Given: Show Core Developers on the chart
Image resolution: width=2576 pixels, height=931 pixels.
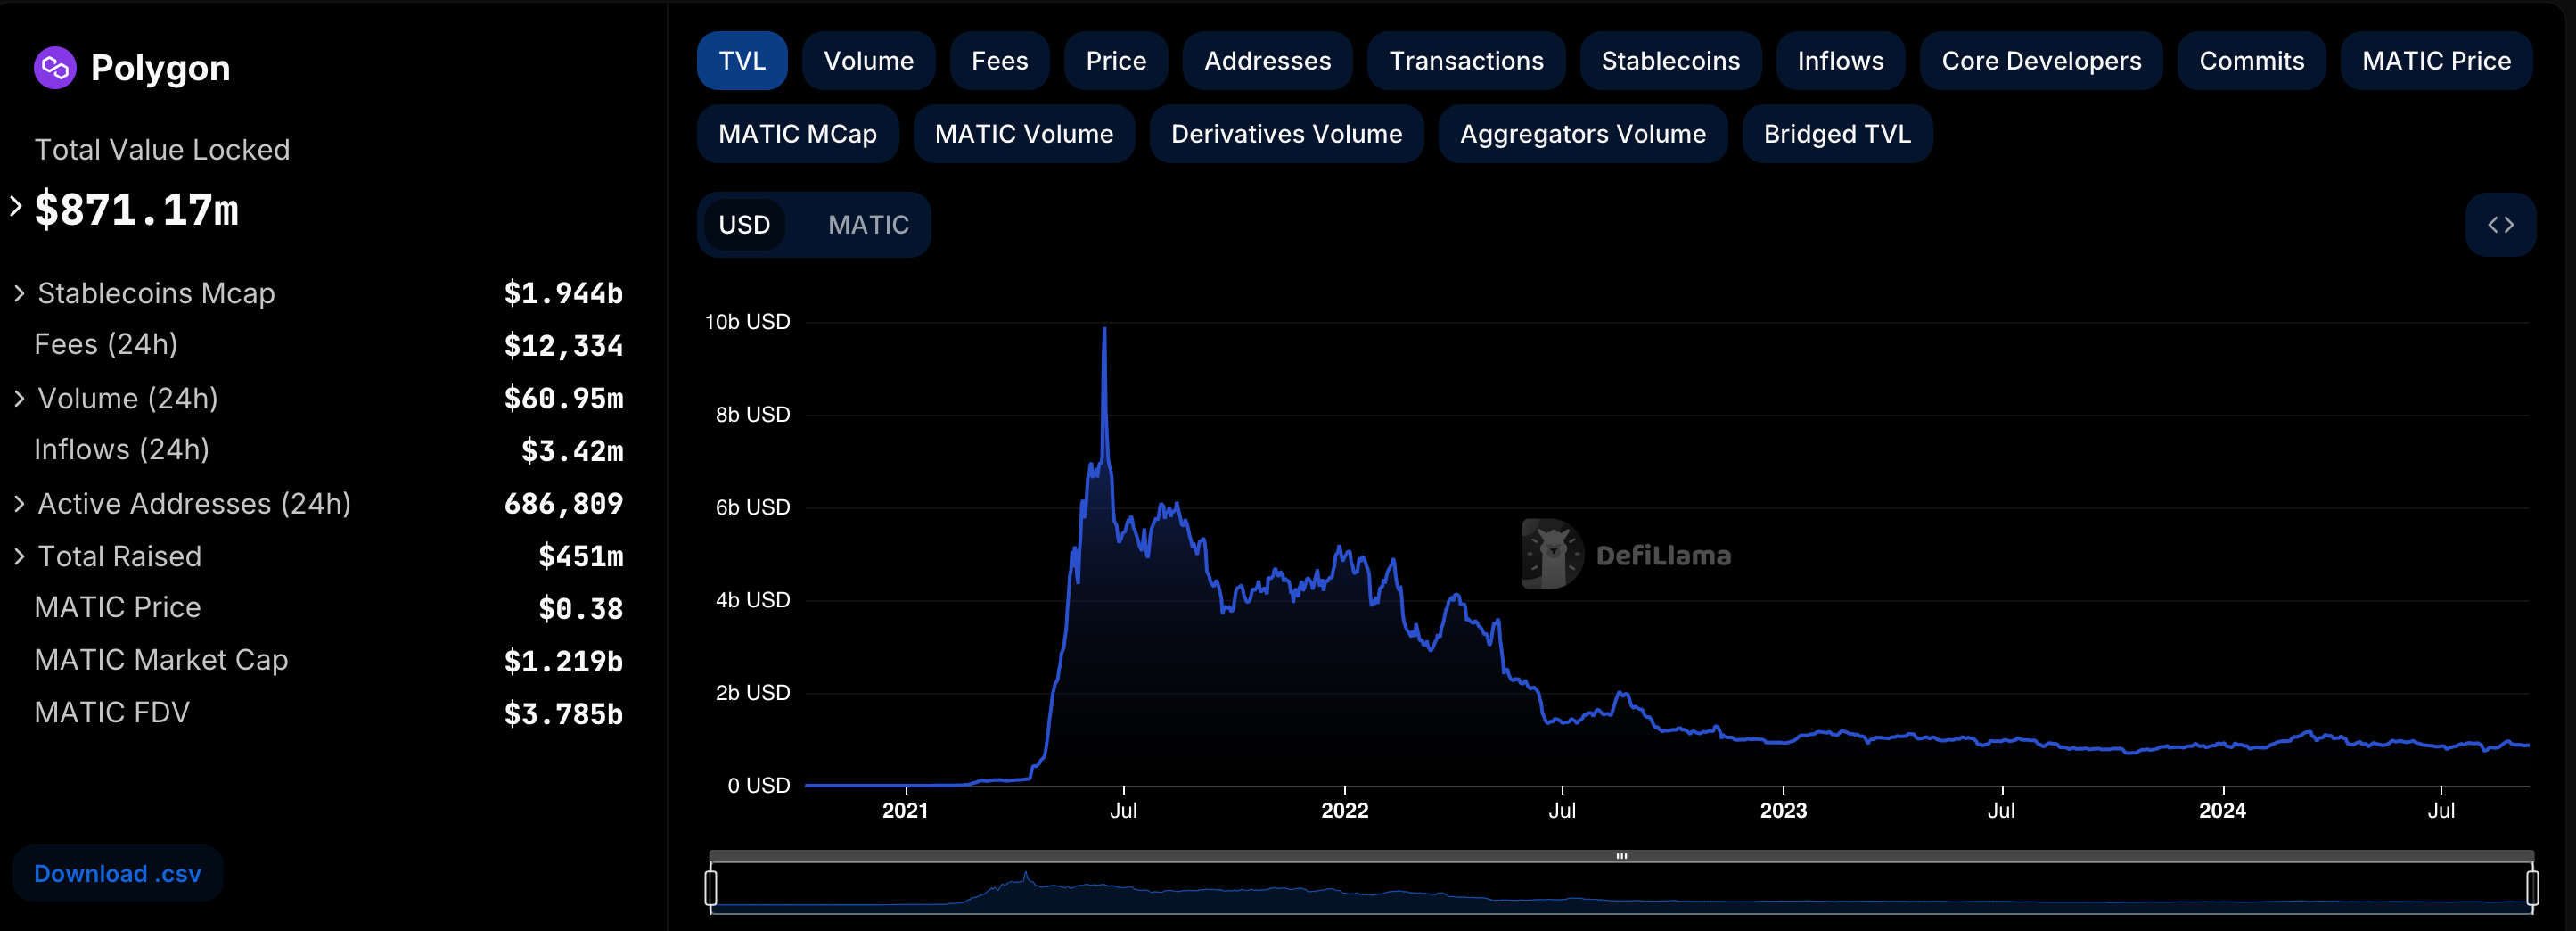Looking at the screenshot, I should (2041, 61).
